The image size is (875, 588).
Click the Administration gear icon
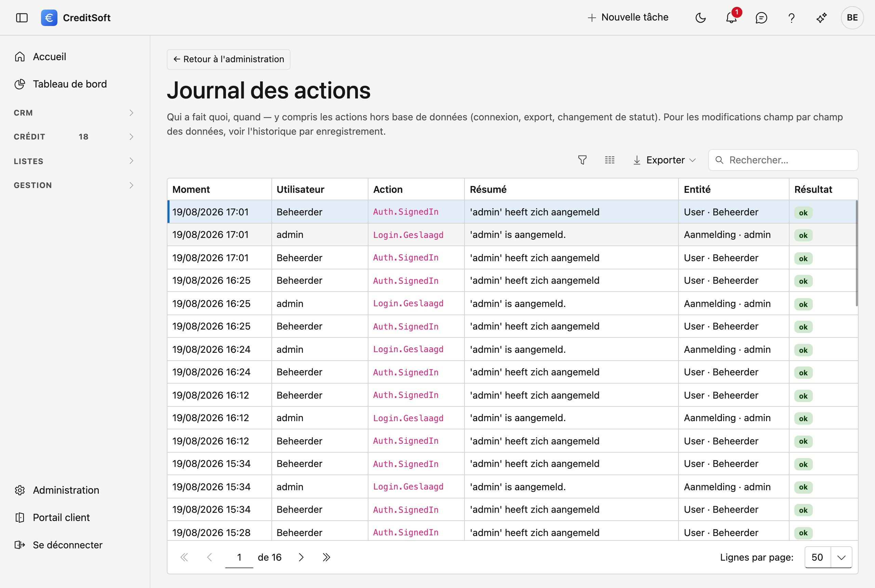coord(20,490)
